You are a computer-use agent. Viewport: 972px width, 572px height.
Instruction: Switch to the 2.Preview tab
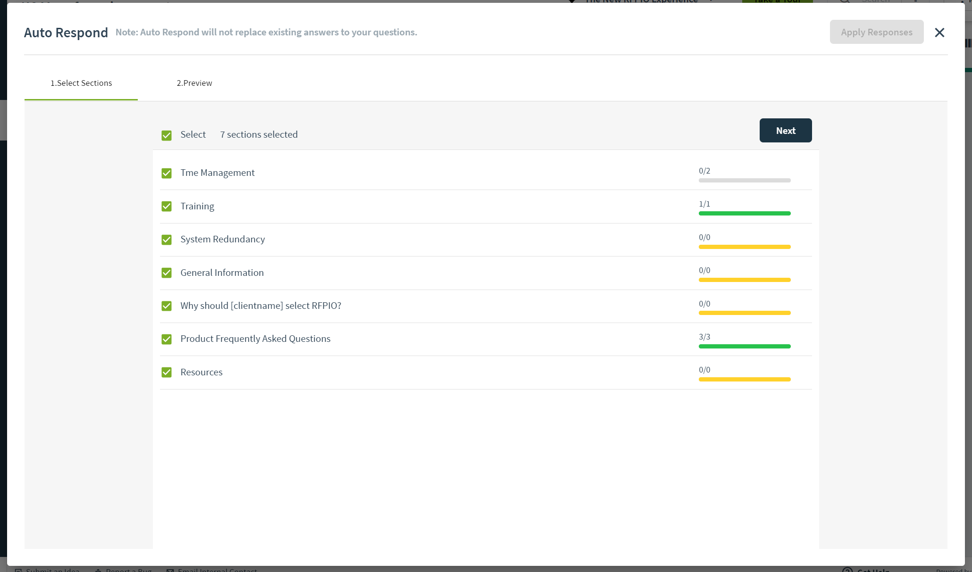tap(194, 83)
